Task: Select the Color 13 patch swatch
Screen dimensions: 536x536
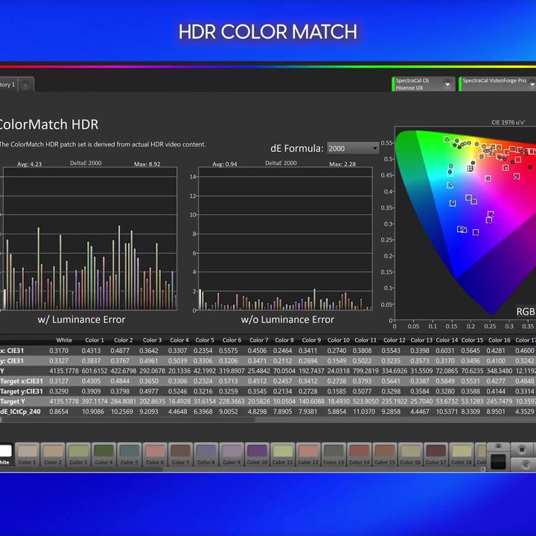Action: (x=334, y=454)
